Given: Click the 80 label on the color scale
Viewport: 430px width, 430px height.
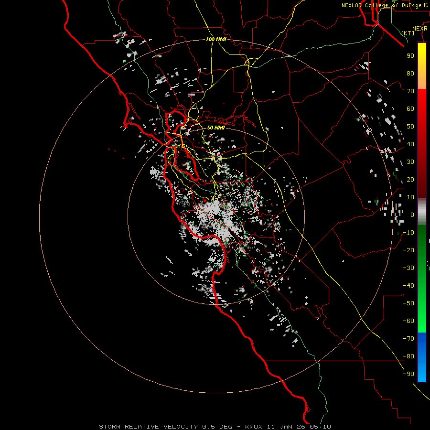Looking at the screenshot, I should click(410, 74).
